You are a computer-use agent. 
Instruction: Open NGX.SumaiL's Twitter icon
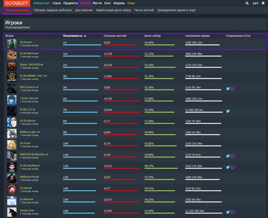pyautogui.click(x=228, y=89)
